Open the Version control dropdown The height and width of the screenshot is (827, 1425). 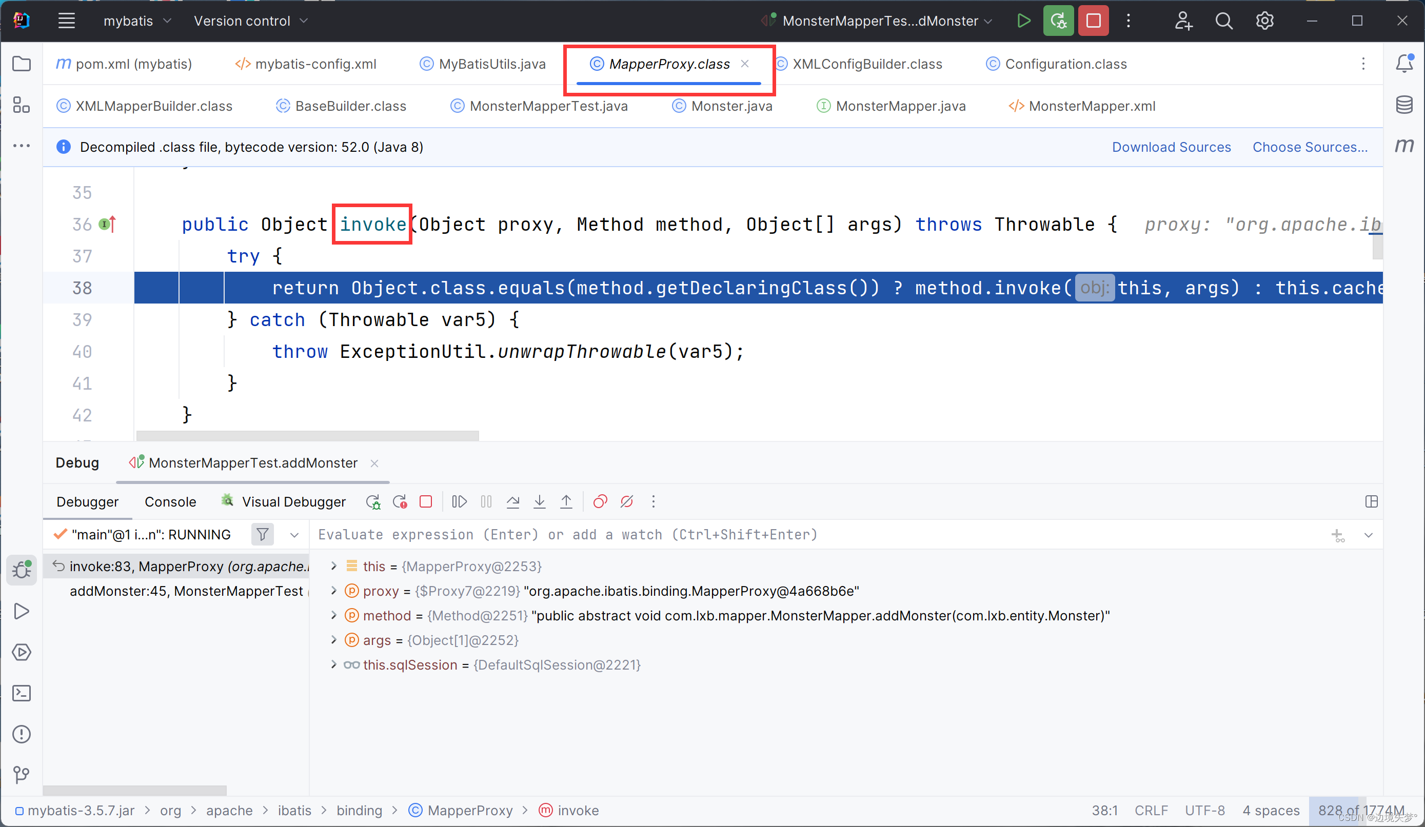(x=250, y=21)
